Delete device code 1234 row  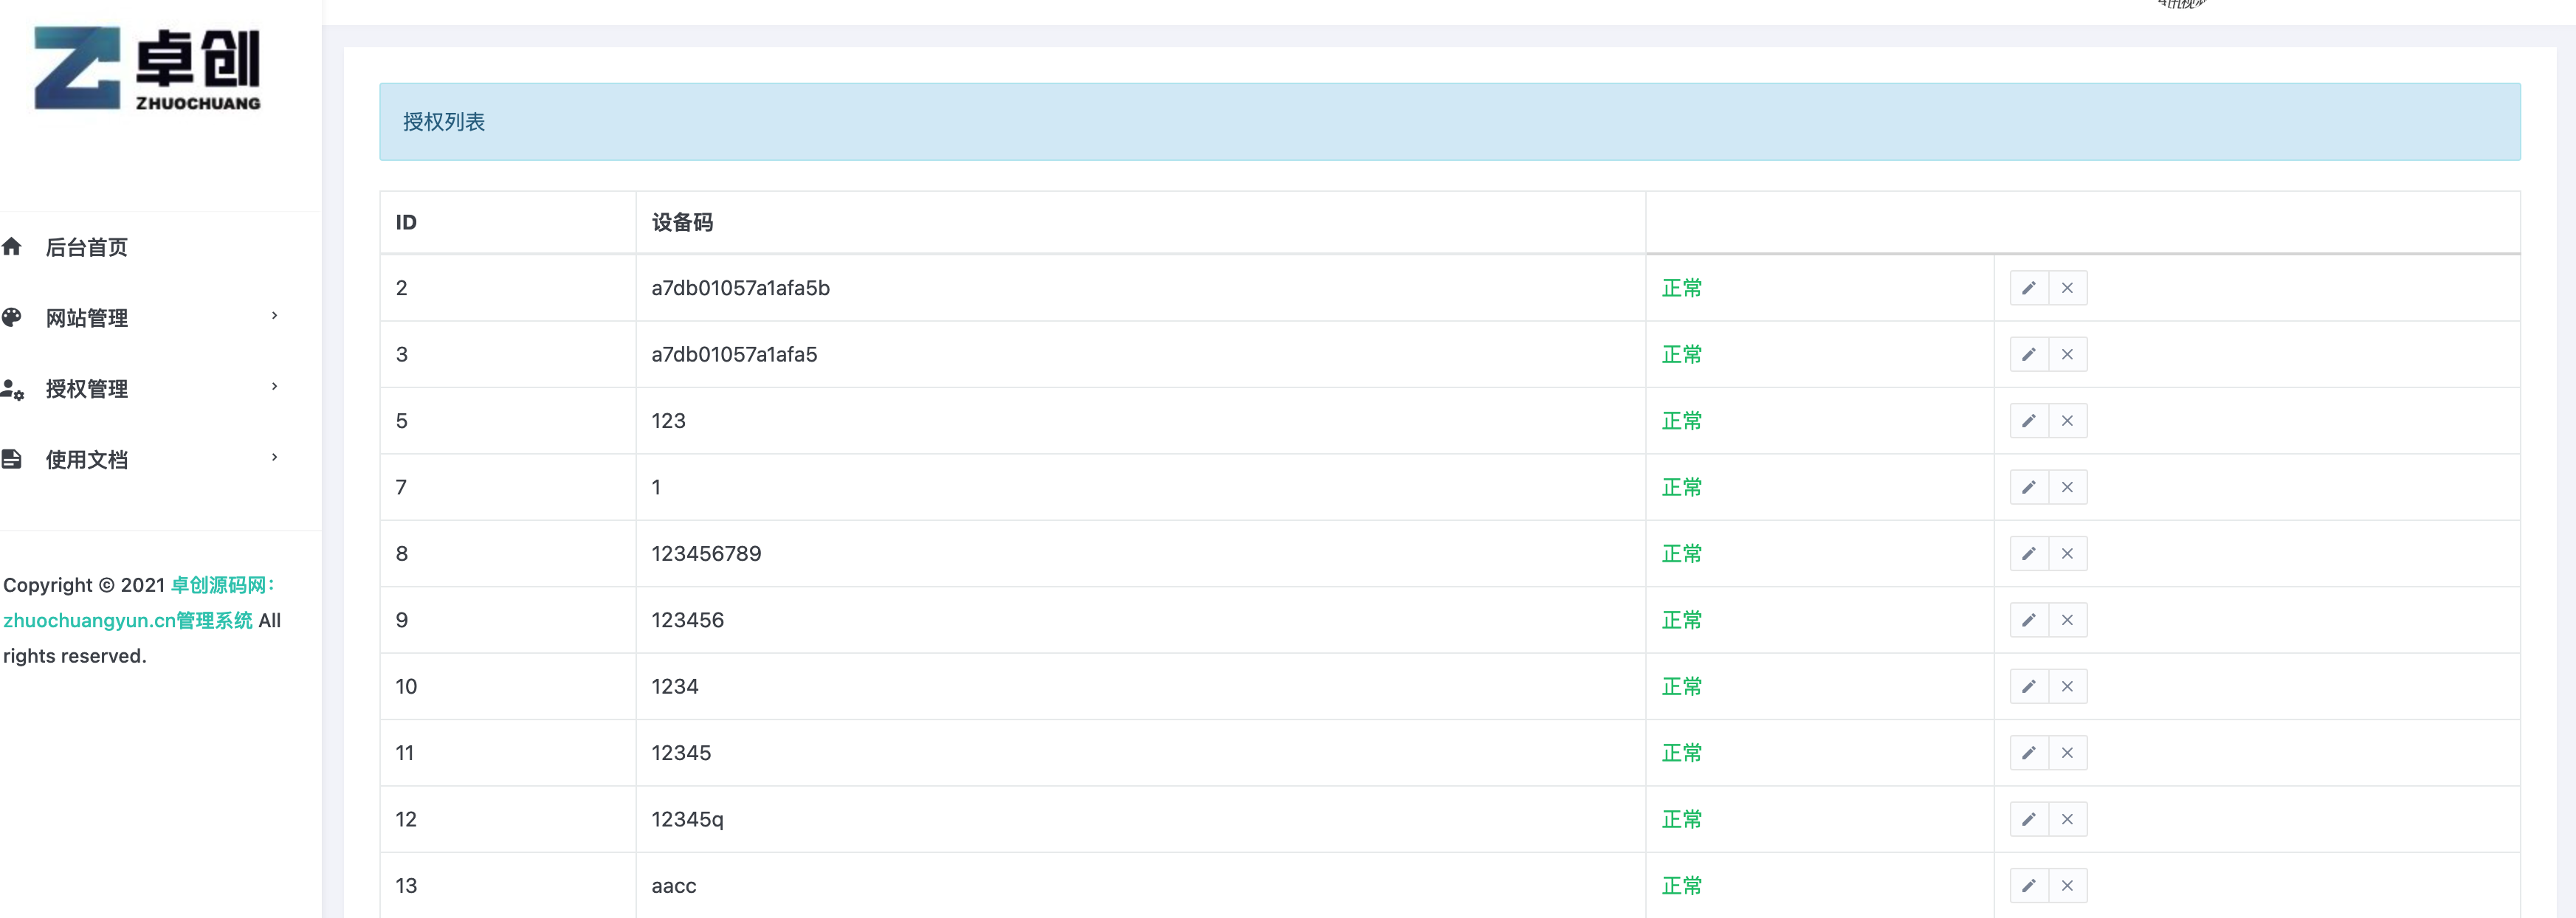click(x=2067, y=686)
